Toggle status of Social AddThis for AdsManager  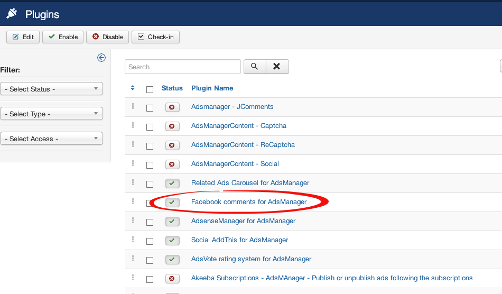pyautogui.click(x=172, y=240)
